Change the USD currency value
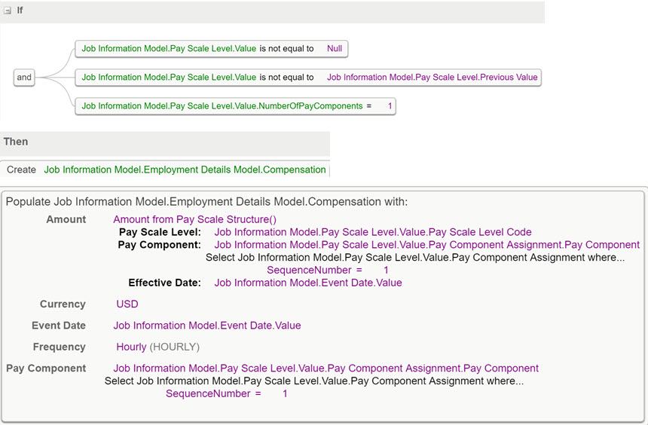The width and height of the screenshot is (648, 425). pyautogui.click(x=127, y=304)
